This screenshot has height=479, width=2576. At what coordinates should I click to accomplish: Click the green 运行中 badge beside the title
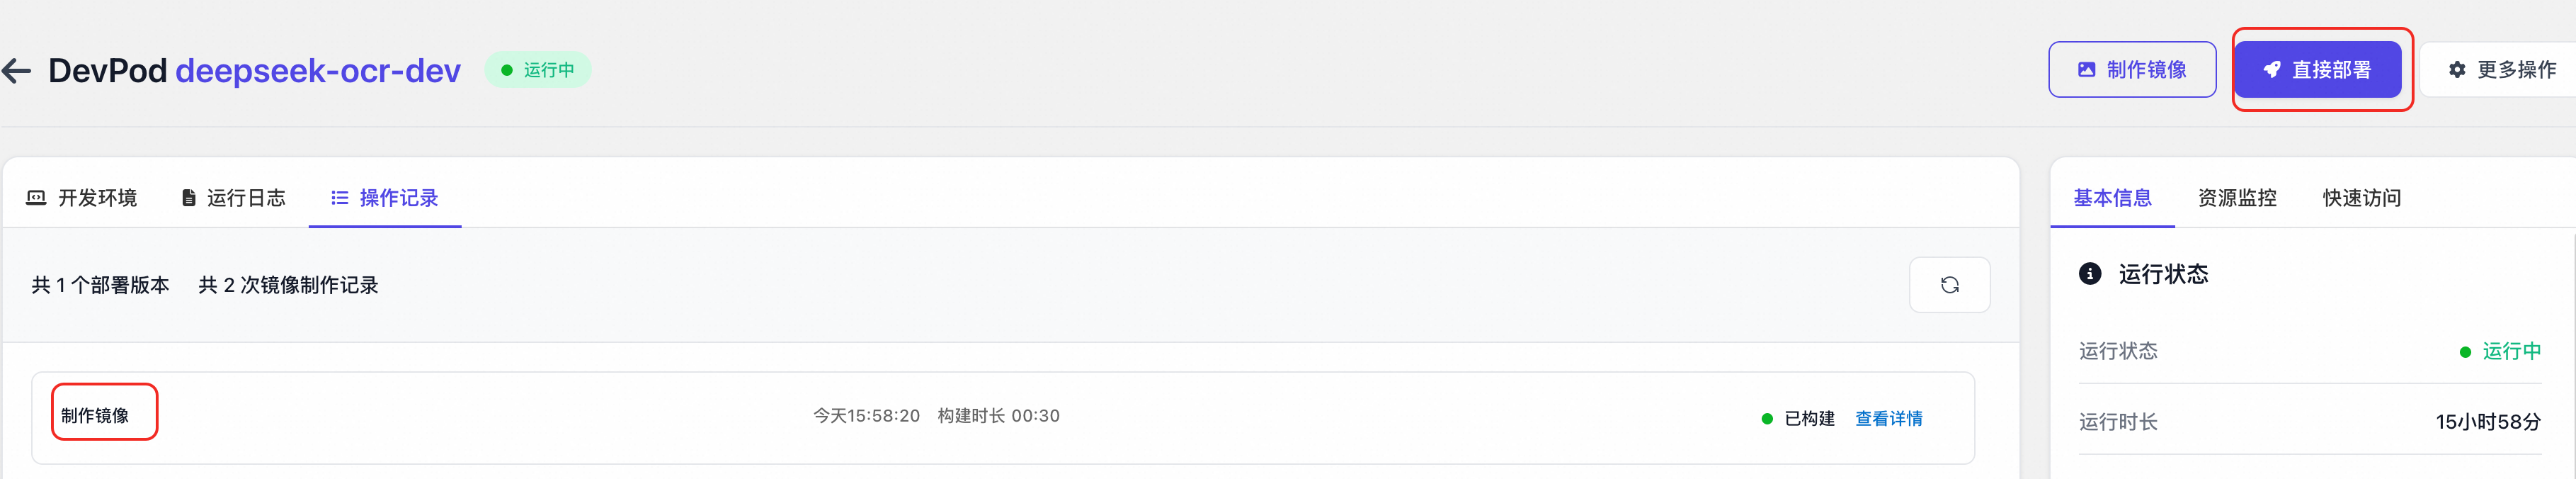[538, 70]
